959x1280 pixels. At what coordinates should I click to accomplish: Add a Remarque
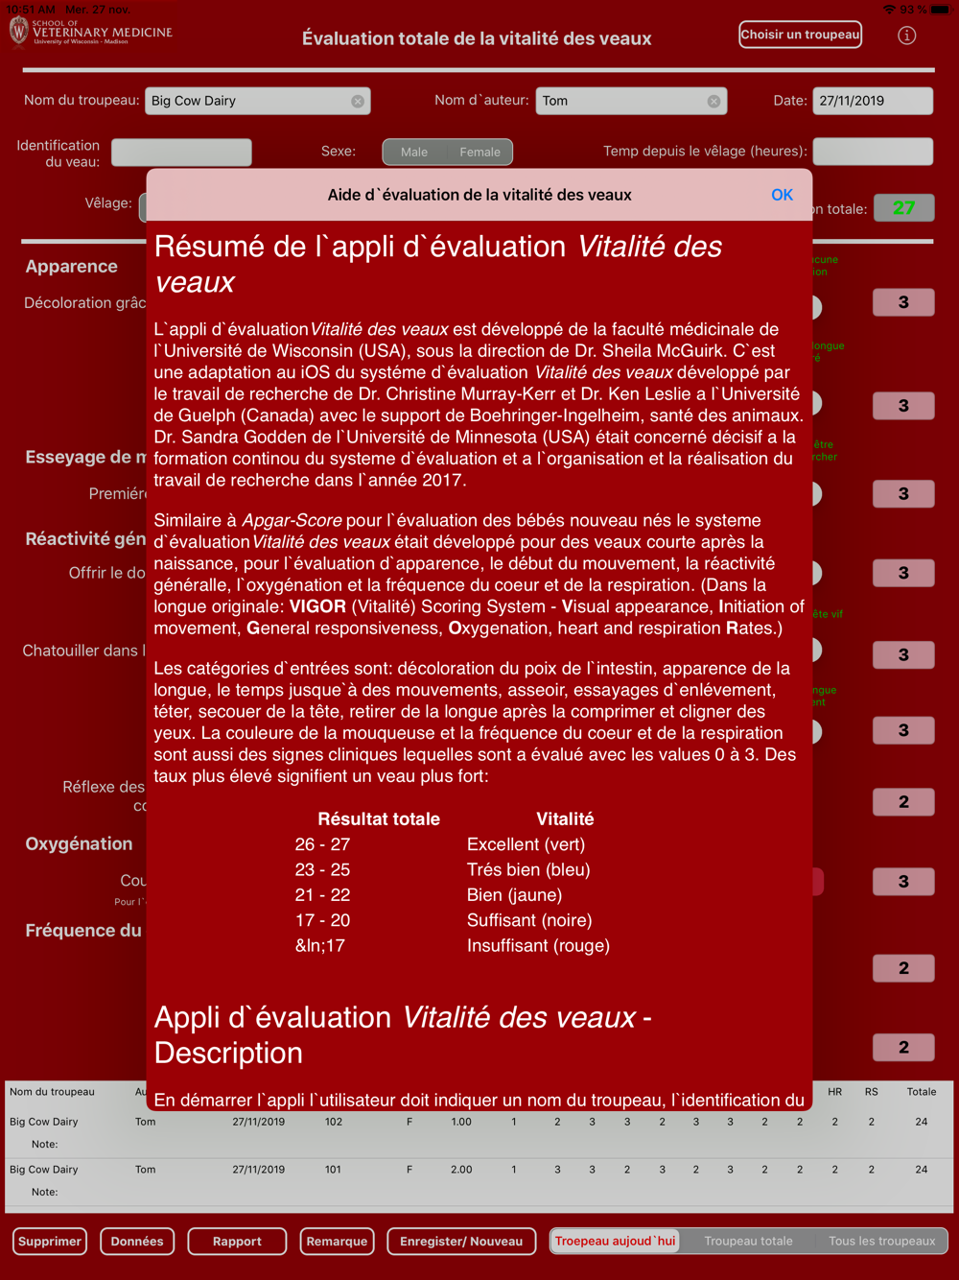coord(337,1241)
